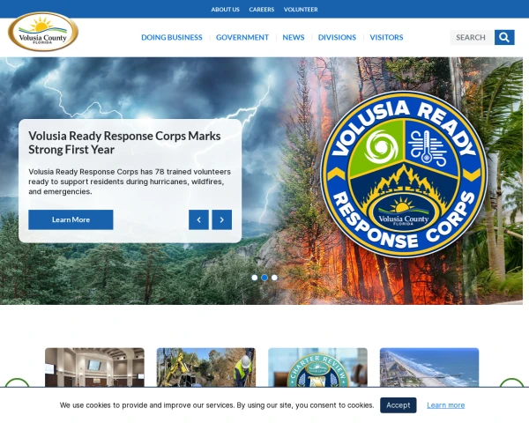Open the Charter Review thumbnail card
This screenshot has height=423, width=529.
pos(317,367)
